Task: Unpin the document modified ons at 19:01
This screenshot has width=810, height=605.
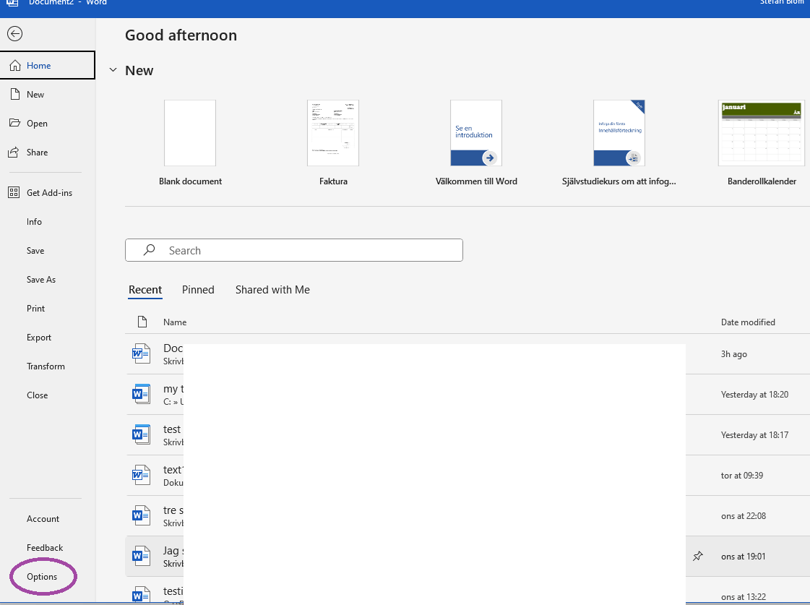Action: 698,556
